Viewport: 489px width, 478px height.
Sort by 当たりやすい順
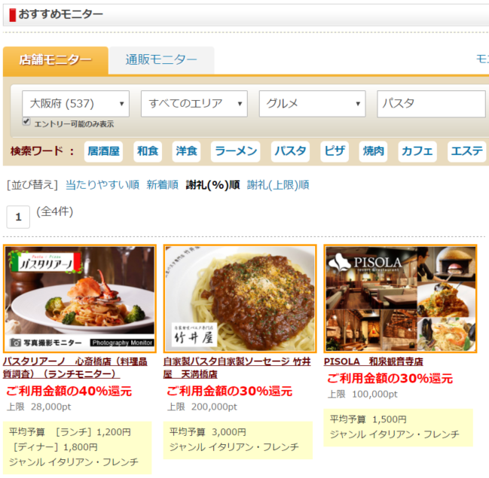point(102,185)
